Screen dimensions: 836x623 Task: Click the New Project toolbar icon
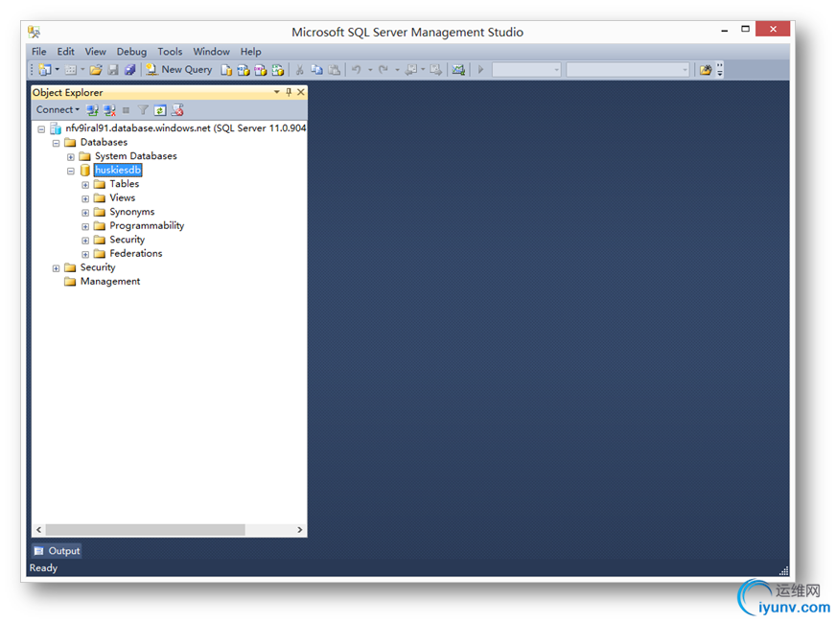[45, 70]
